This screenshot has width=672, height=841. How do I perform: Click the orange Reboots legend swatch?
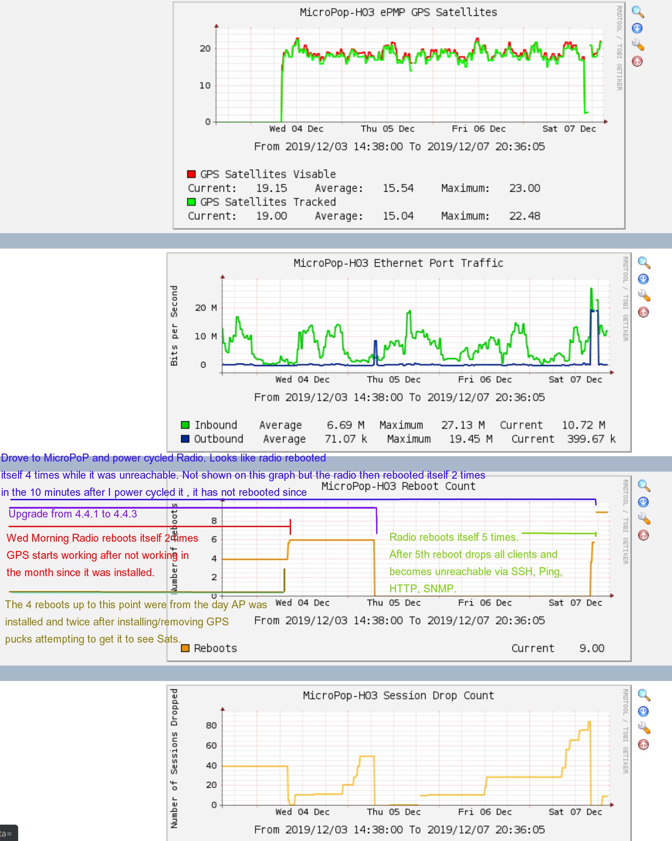[185, 648]
